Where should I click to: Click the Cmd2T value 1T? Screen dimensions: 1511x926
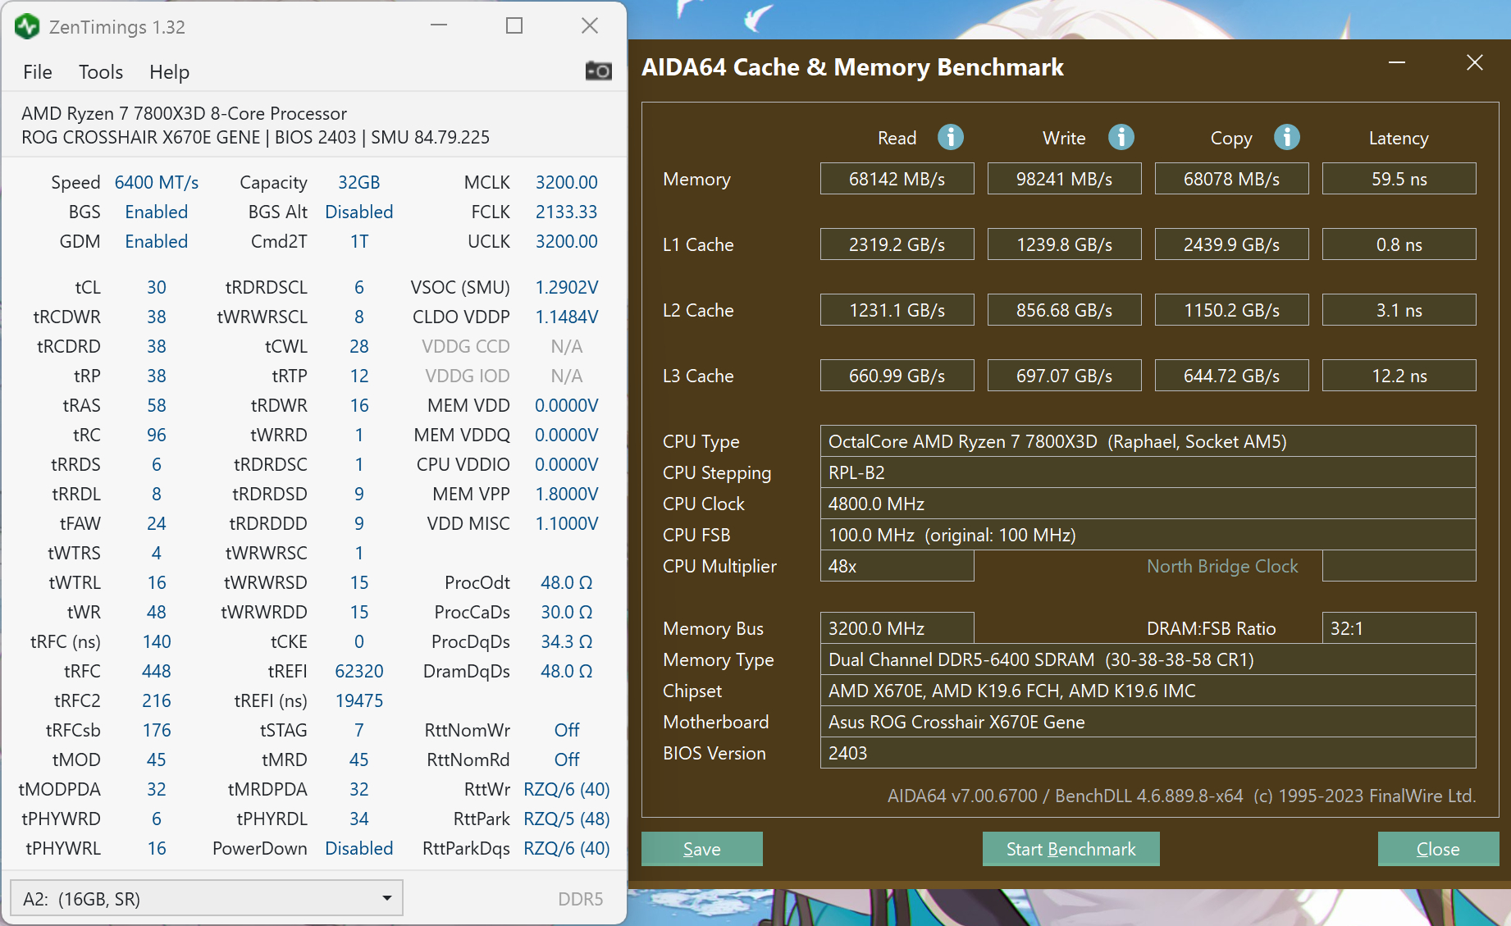(359, 241)
